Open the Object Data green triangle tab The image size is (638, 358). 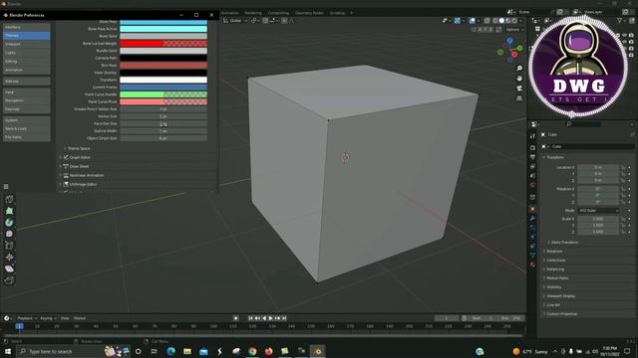pyautogui.click(x=532, y=256)
